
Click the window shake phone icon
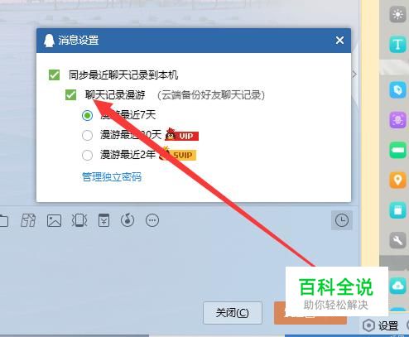tap(79, 220)
